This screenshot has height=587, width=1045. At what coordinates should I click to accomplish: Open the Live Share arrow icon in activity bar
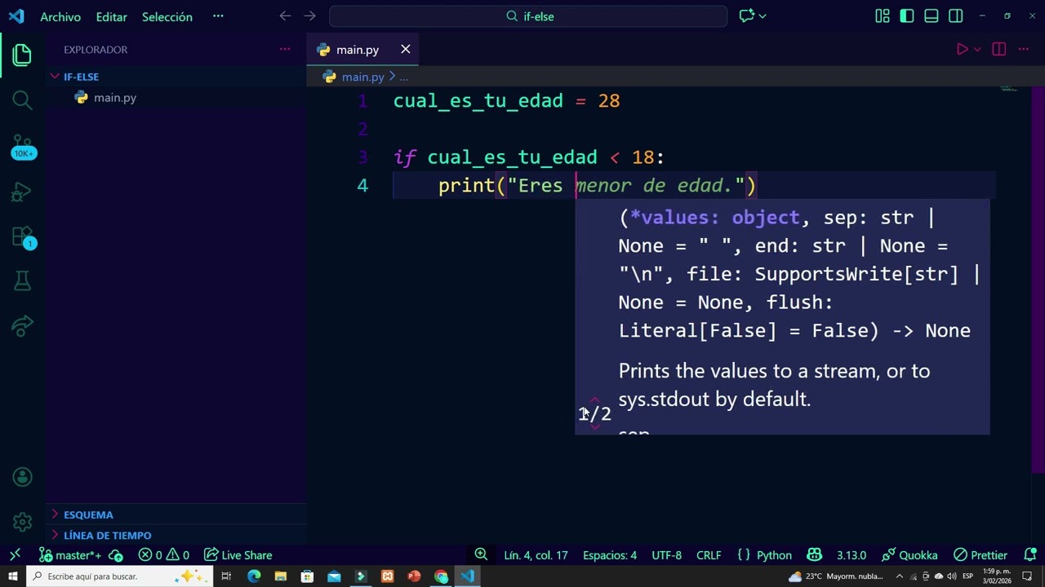click(22, 326)
